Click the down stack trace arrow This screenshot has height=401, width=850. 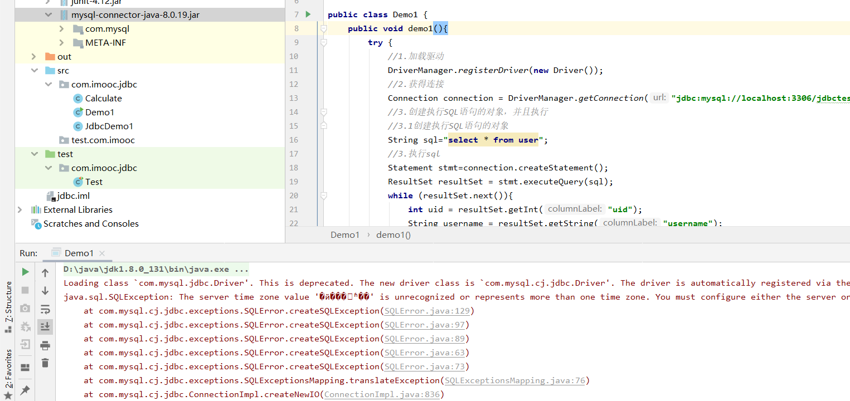(x=45, y=290)
